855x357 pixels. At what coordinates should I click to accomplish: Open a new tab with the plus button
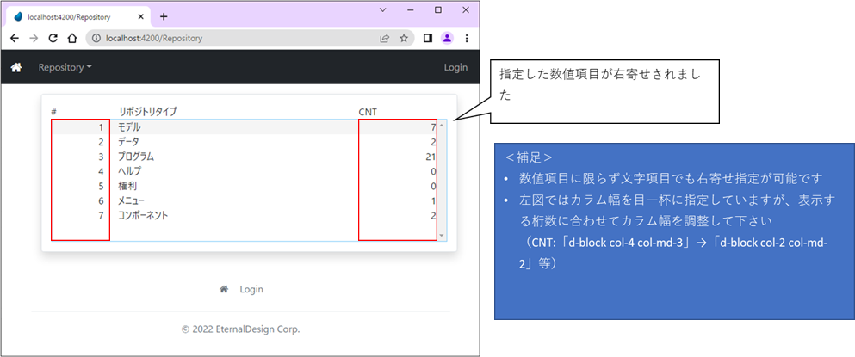click(164, 16)
